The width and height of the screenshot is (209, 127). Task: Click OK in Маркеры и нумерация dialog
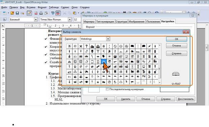[106, 99]
